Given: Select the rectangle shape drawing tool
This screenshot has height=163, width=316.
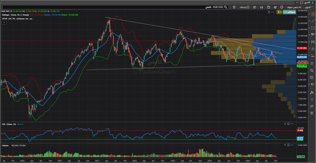Looking at the screenshot, I should coord(312,28).
